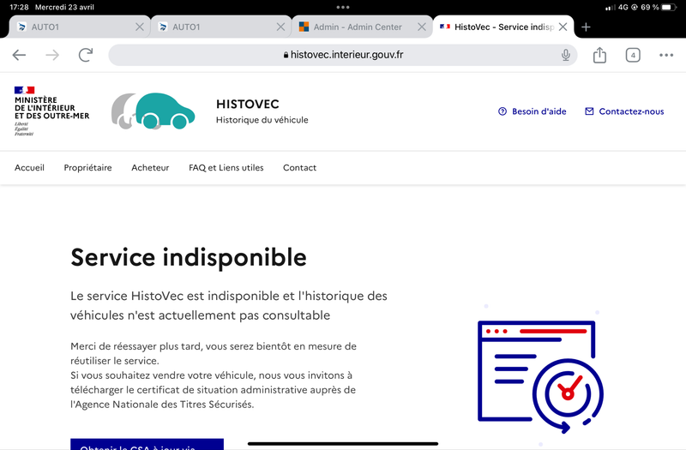This screenshot has height=450, width=686.
Task: Click the histovec.interieur.gouv.fr address bar
Action: (342, 55)
